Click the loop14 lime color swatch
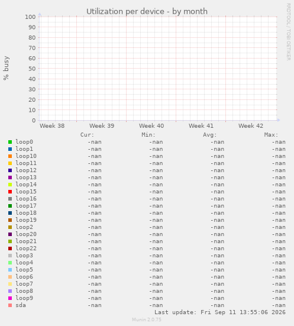The height and width of the screenshot is (326, 294). click(10, 185)
